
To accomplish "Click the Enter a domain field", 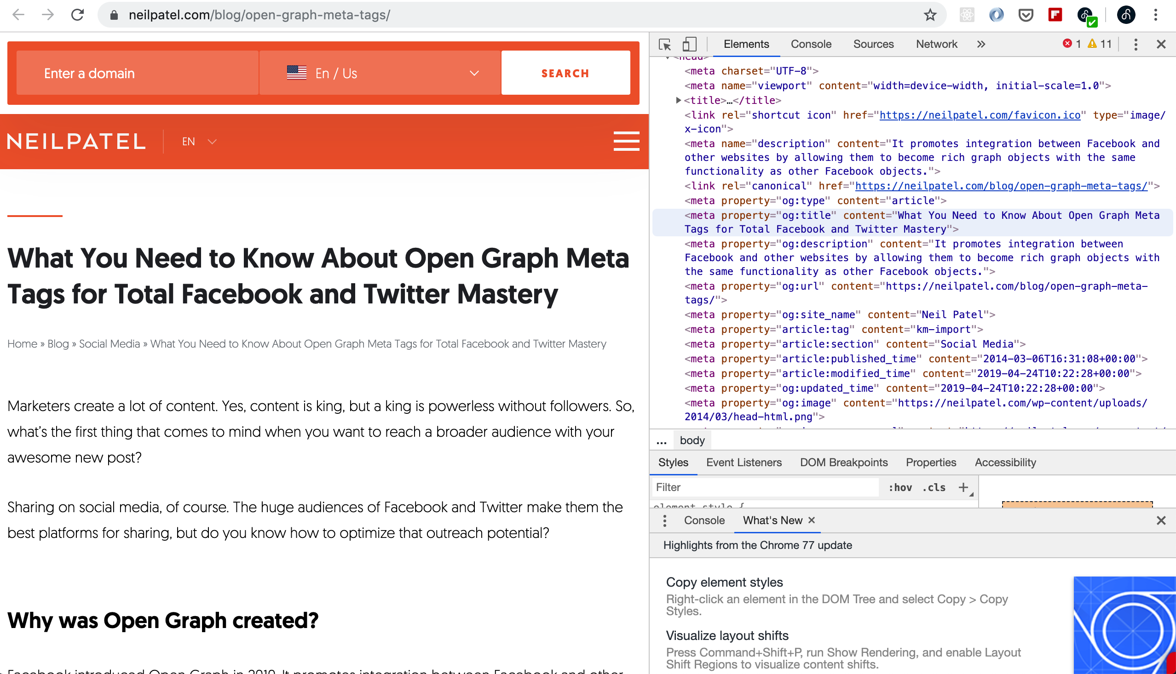I will 138,73.
